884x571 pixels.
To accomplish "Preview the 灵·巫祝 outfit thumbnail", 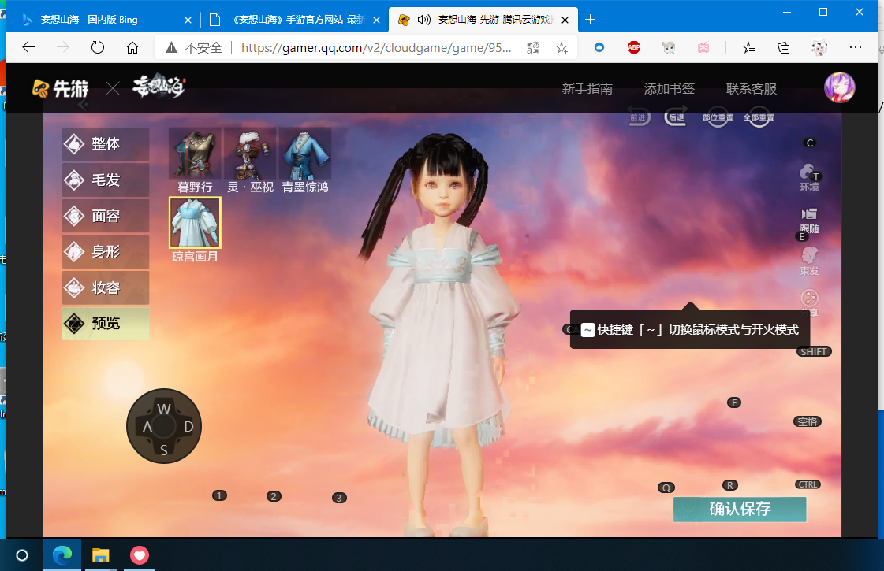I will [x=250, y=154].
